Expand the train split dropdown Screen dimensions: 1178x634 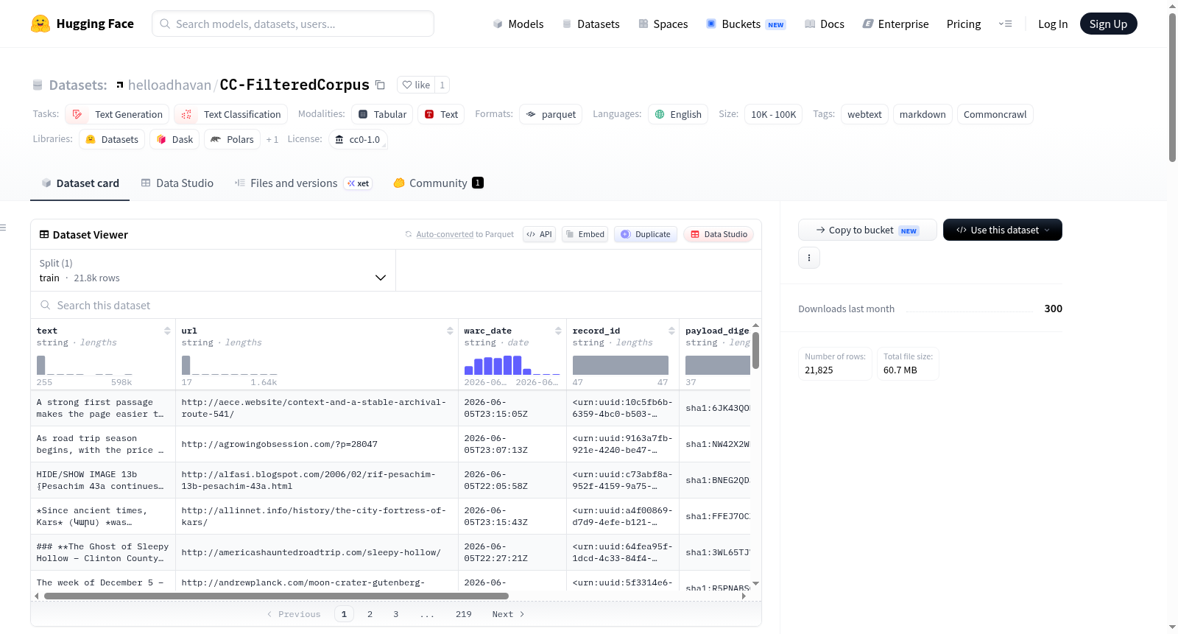pos(213,270)
